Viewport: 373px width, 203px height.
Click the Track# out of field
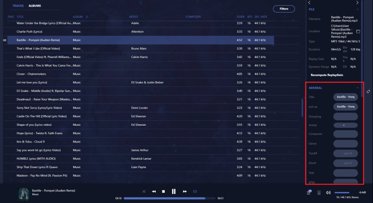(345, 153)
